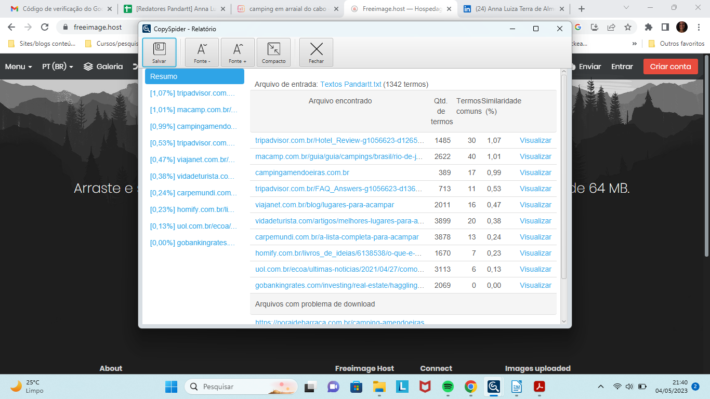Click Visualizar for tripadvisor Hotel_Review row
The width and height of the screenshot is (710, 399).
pos(535,140)
